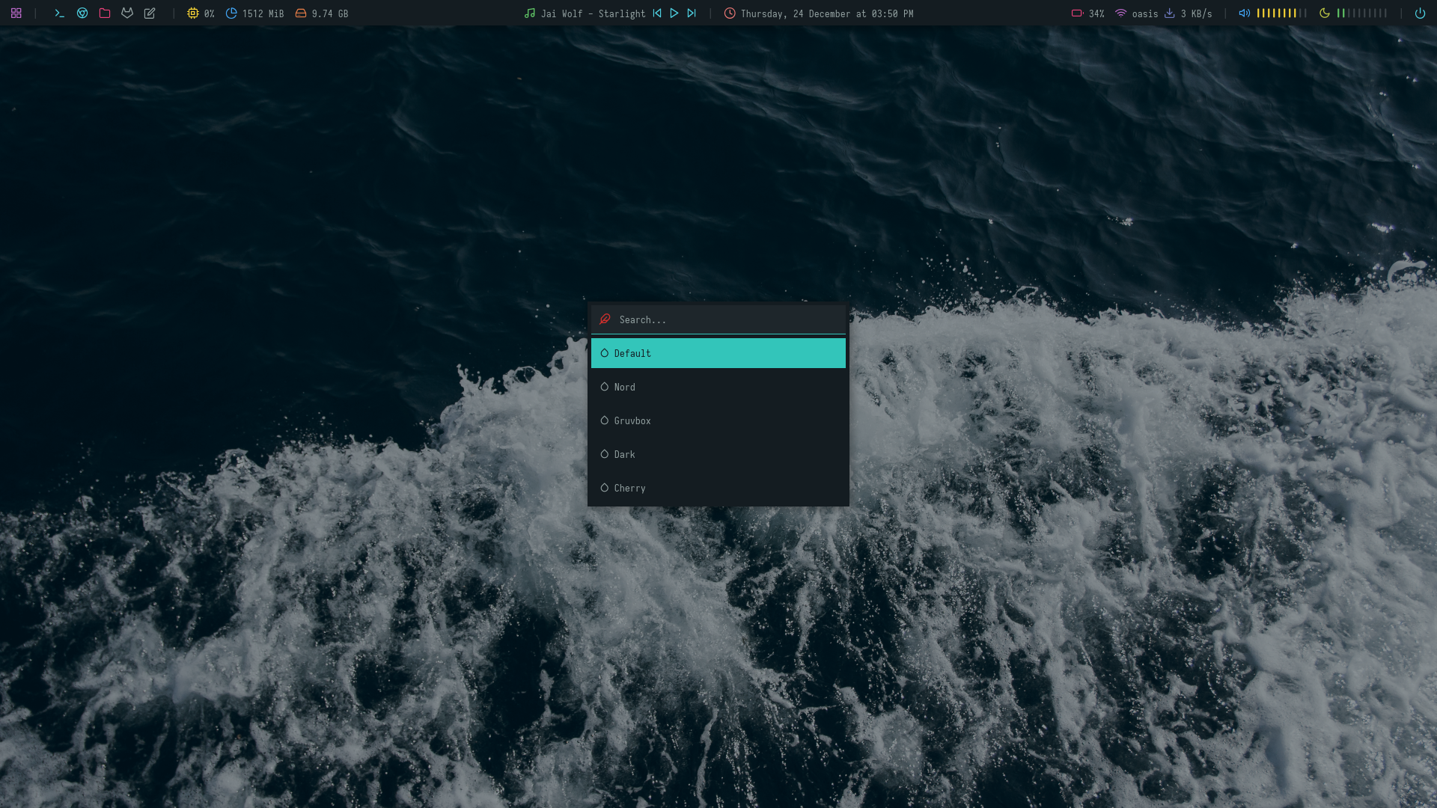Skip to the next track
This screenshot has width=1437, height=808.
692,13
